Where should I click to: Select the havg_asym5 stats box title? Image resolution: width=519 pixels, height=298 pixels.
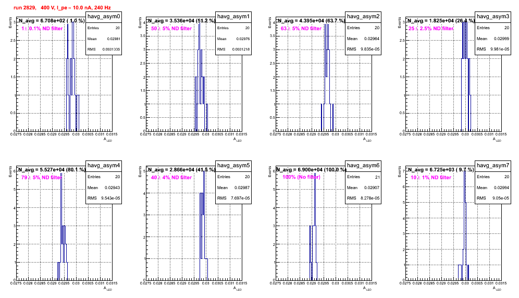[x=233, y=166]
